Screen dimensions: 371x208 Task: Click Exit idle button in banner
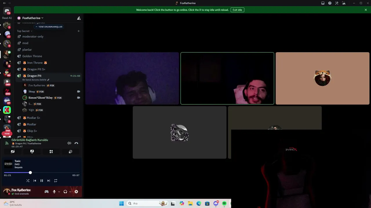(x=237, y=10)
